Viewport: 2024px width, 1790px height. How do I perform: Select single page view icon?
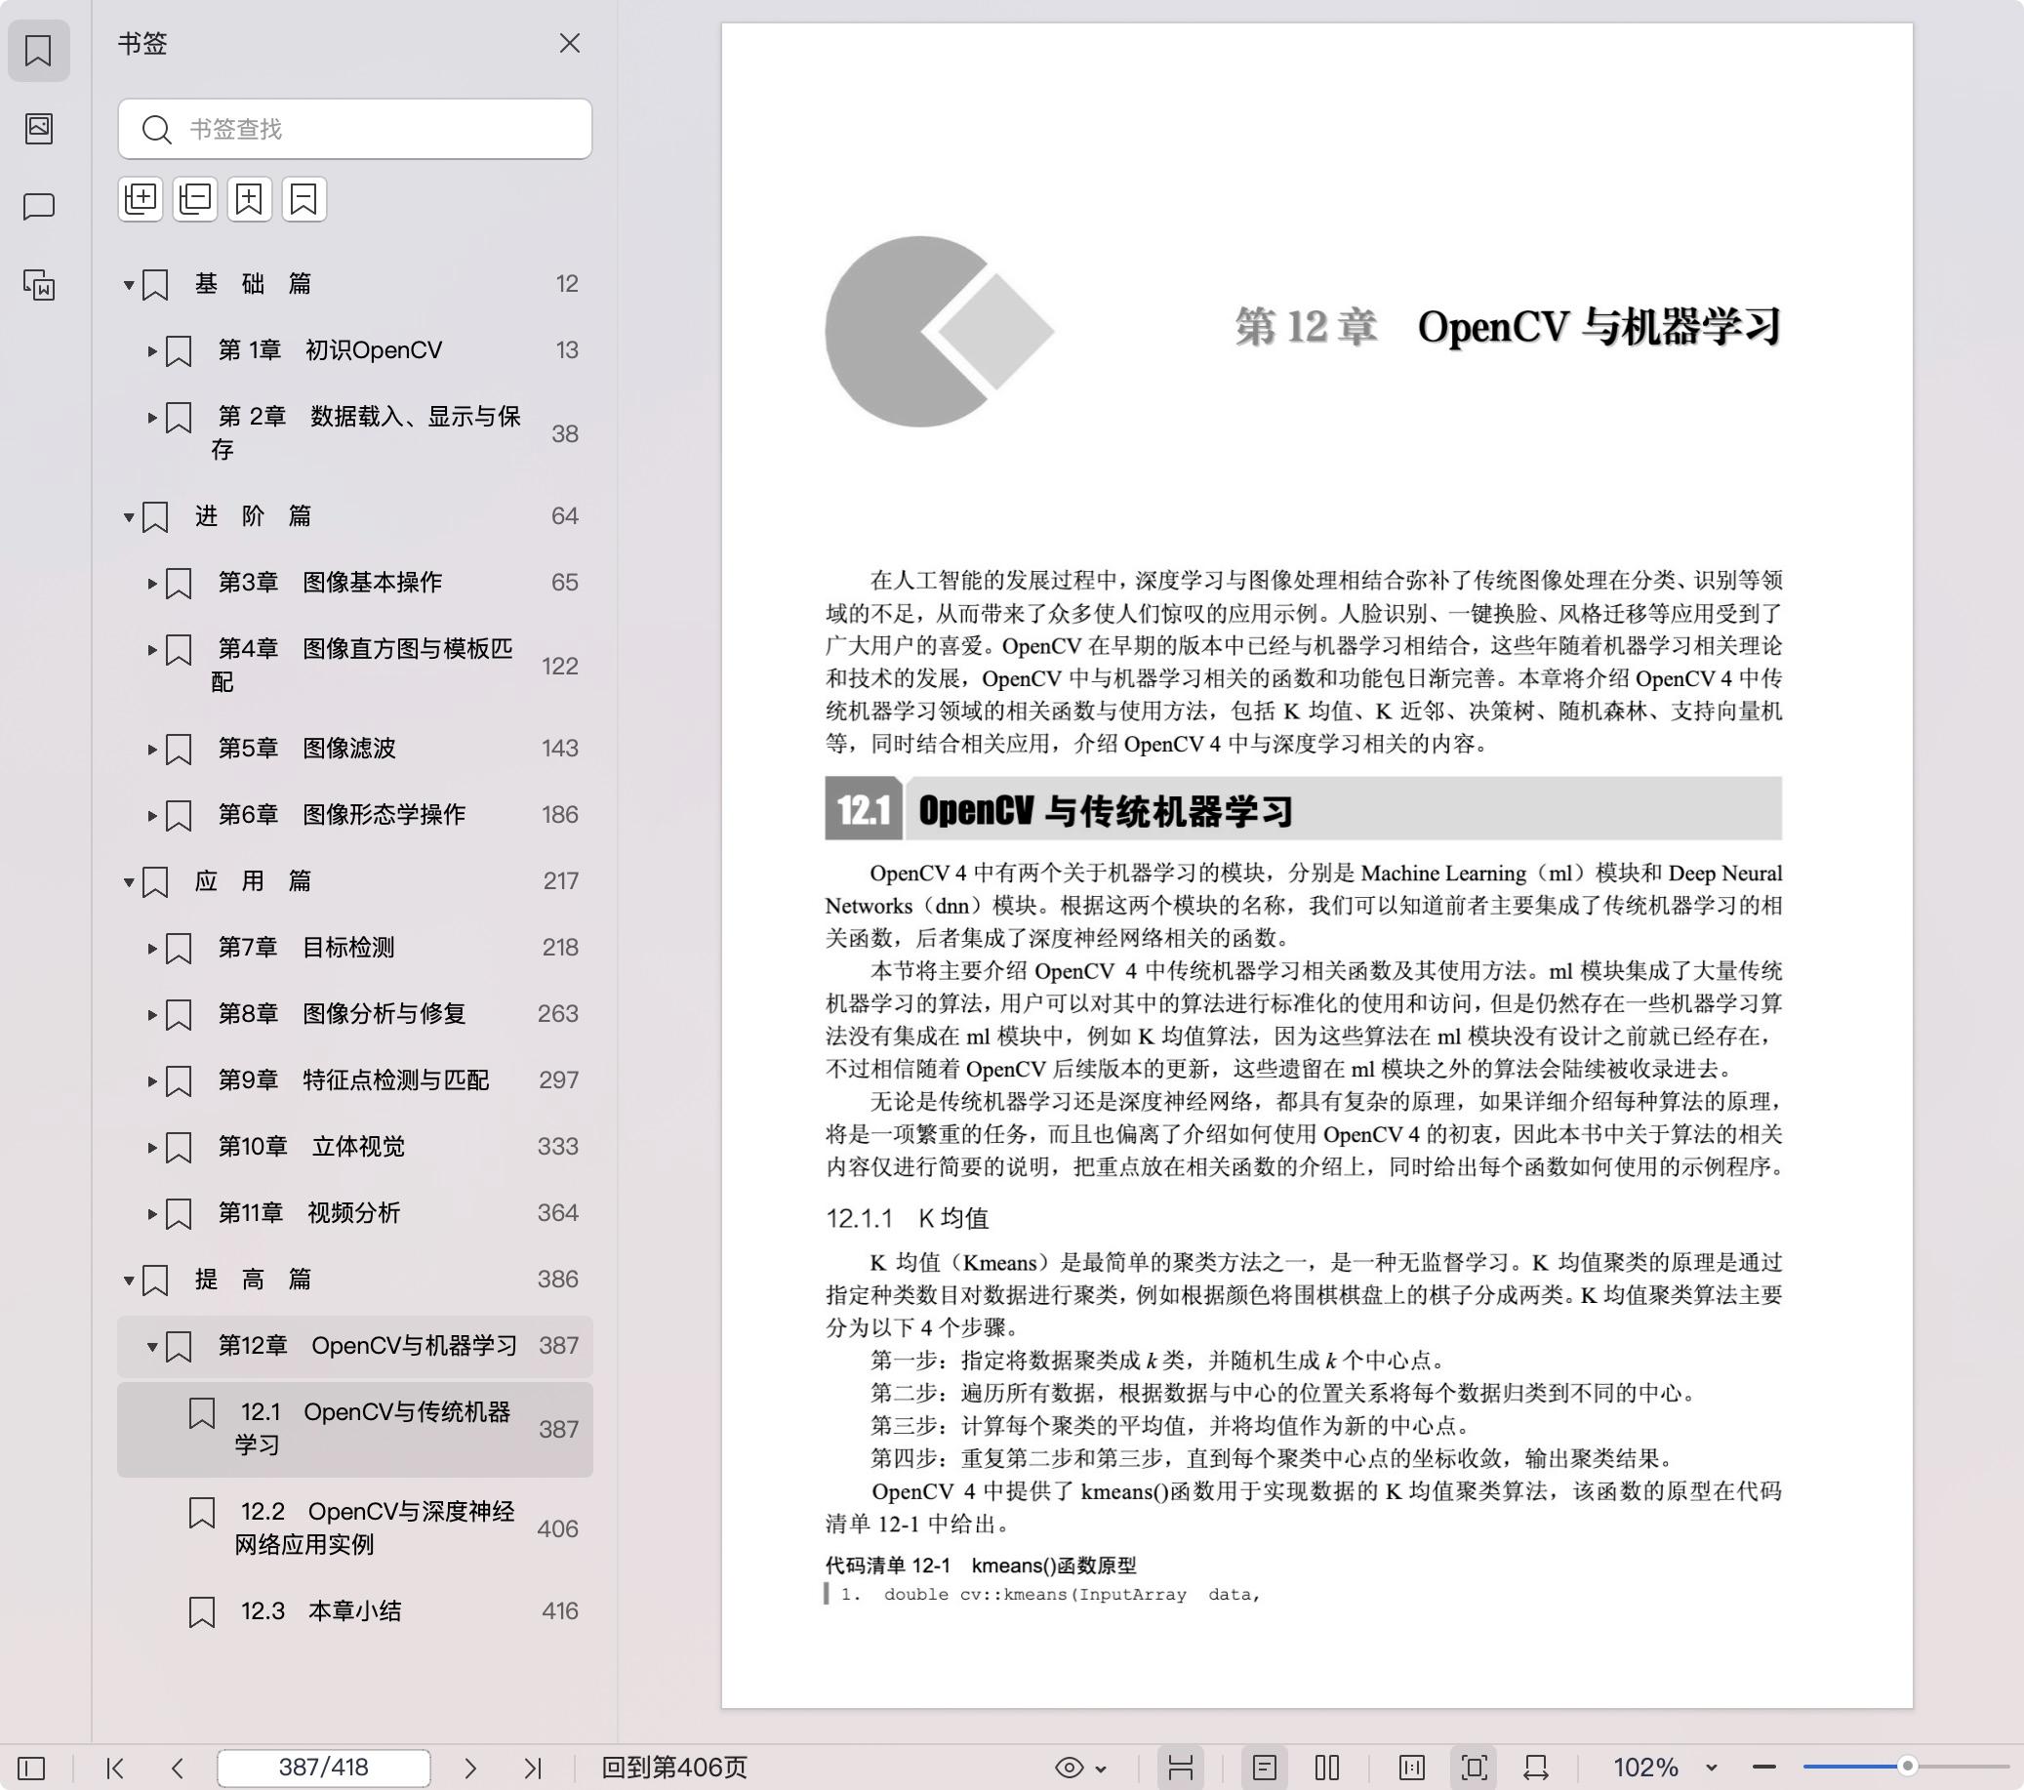(1265, 1768)
